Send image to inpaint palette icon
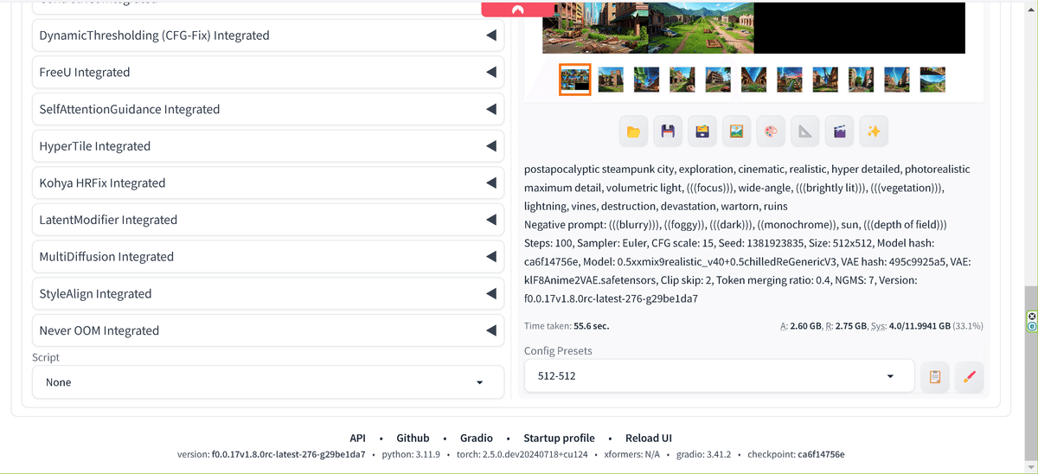Image resolution: width=1038 pixels, height=474 pixels. [x=771, y=131]
